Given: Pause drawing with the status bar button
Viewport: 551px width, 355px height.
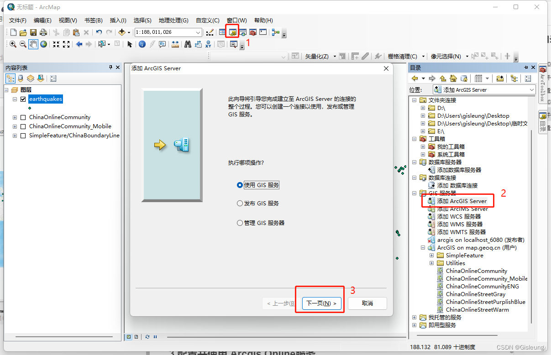Looking at the screenshot, I should pos(155,337).
